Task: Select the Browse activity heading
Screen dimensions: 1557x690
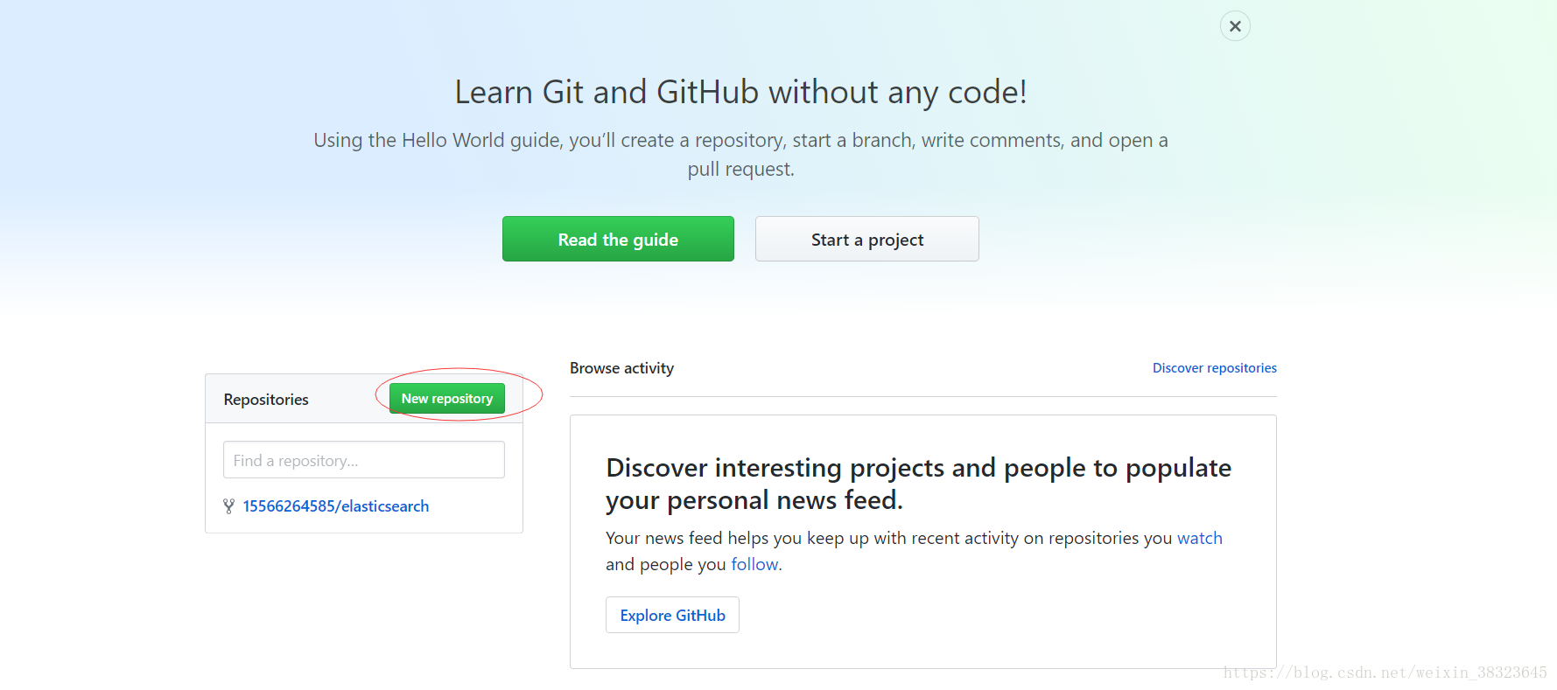Action: tap(621, 368)
